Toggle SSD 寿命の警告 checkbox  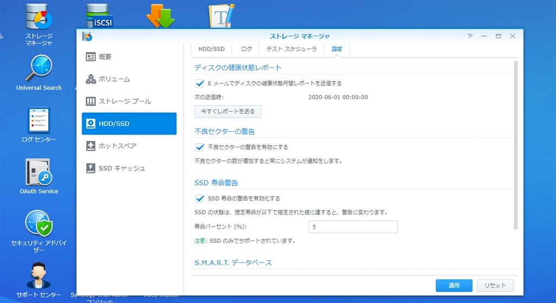[x=200, y=198]
